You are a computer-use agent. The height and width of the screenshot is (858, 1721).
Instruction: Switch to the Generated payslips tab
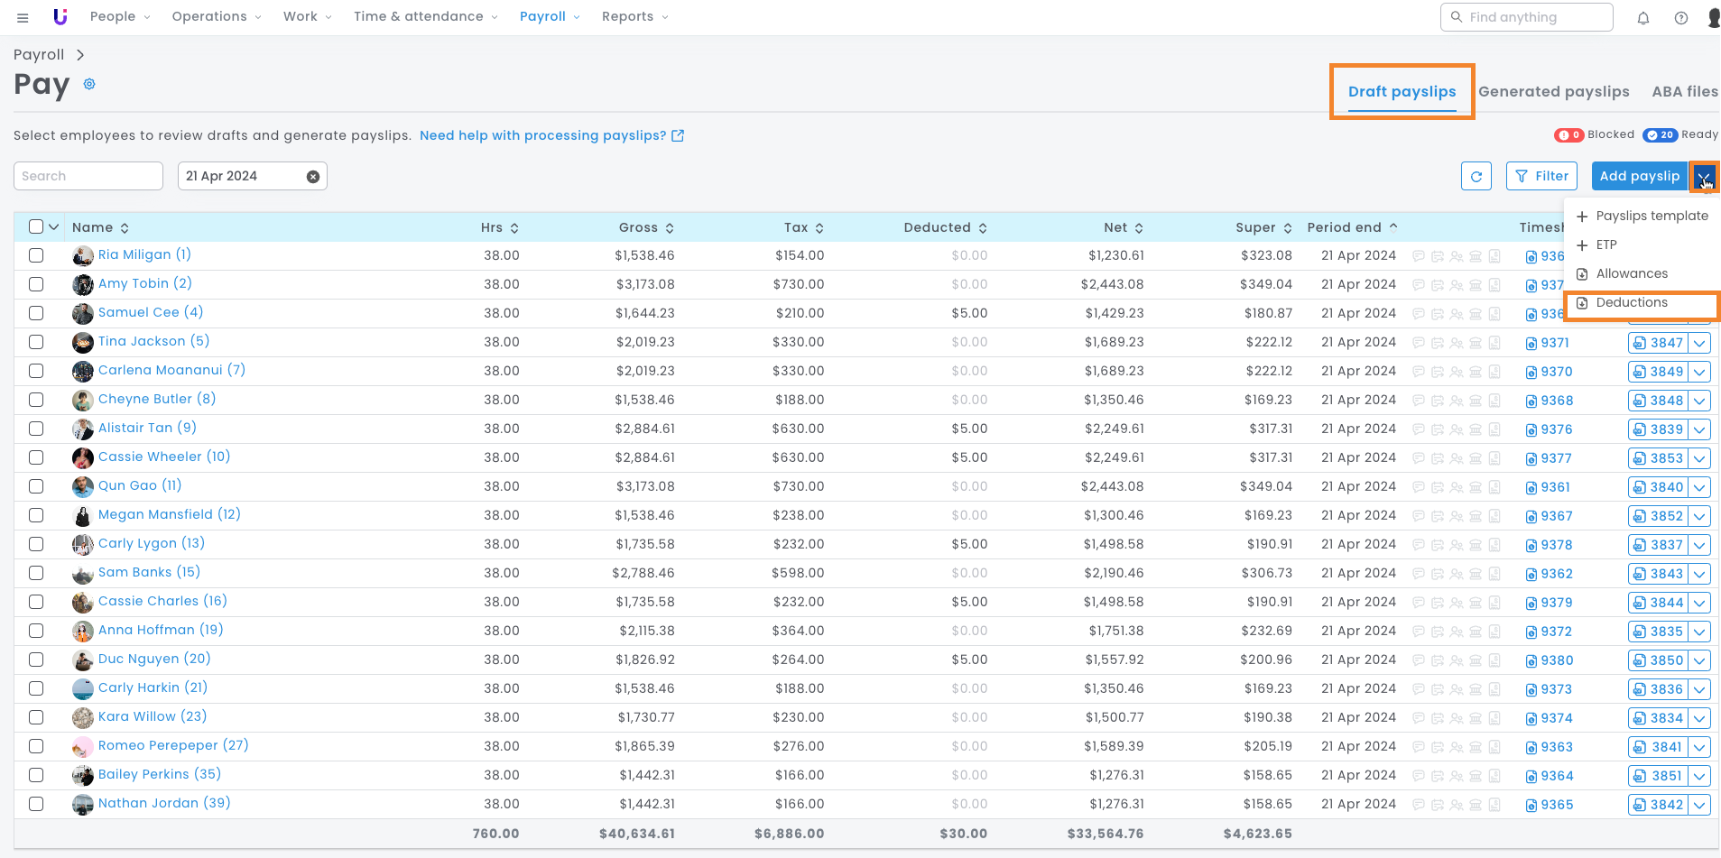pos(1553,92)
